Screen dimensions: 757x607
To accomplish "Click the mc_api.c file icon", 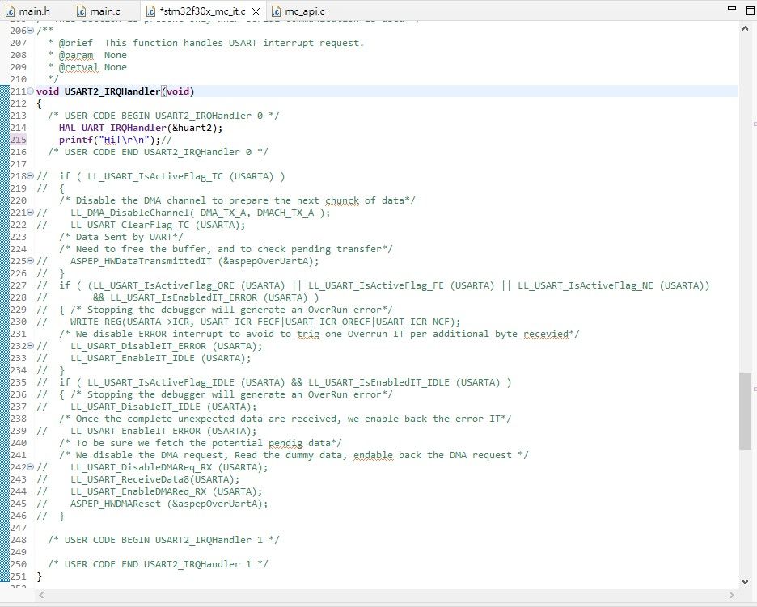I will click(x=276, y=11).
